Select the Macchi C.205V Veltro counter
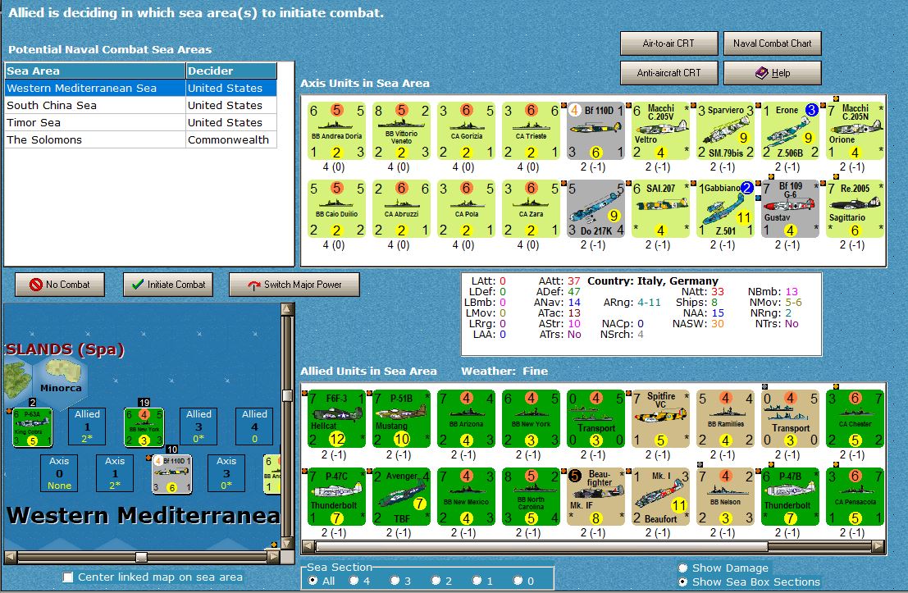The width and height of the screenshot is (908, 593). [661, 131]
